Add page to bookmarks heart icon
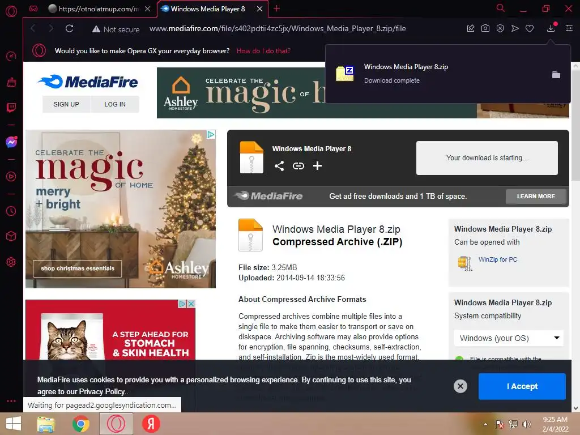The width and height of the screenshot is (580, 435). pos(530,28)
